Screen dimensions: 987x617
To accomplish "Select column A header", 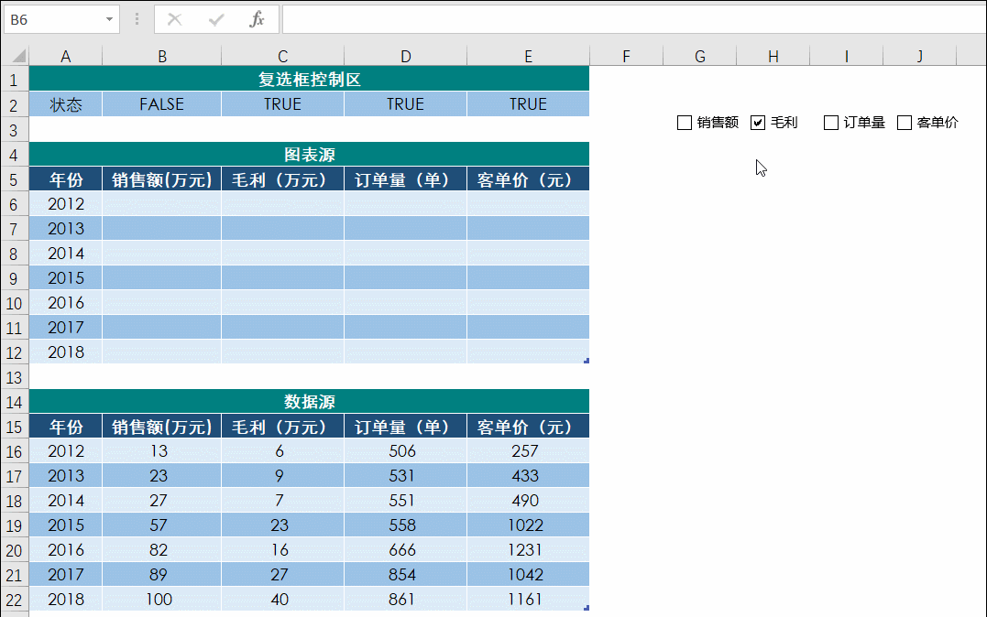I will (x=65, y=57).
